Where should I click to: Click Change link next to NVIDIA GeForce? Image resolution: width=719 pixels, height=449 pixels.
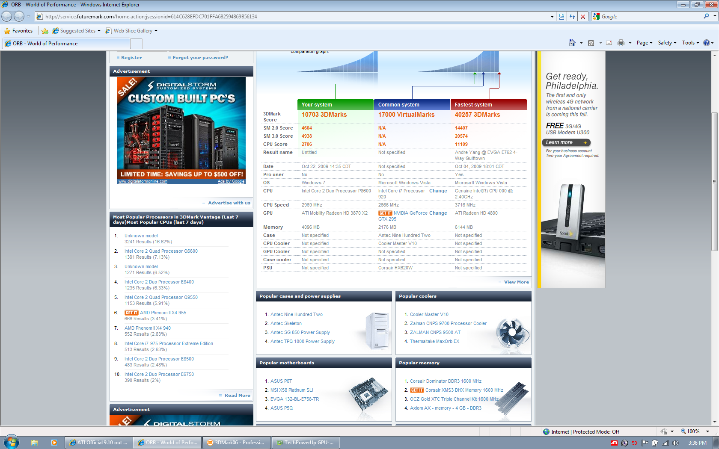click(438, 213)
